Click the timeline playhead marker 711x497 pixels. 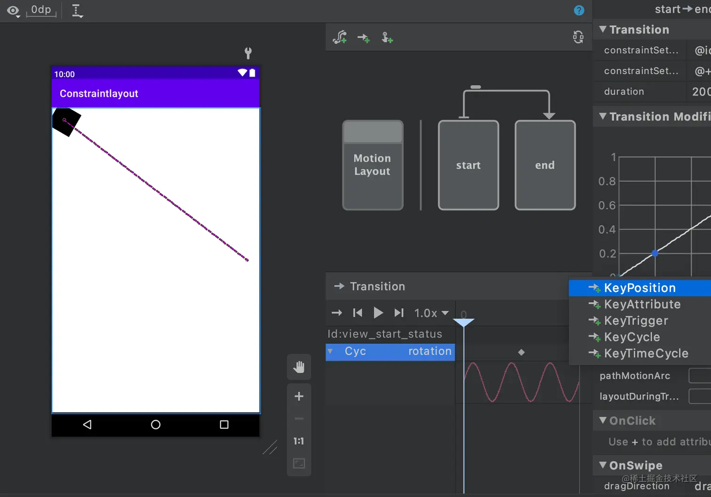464,322
